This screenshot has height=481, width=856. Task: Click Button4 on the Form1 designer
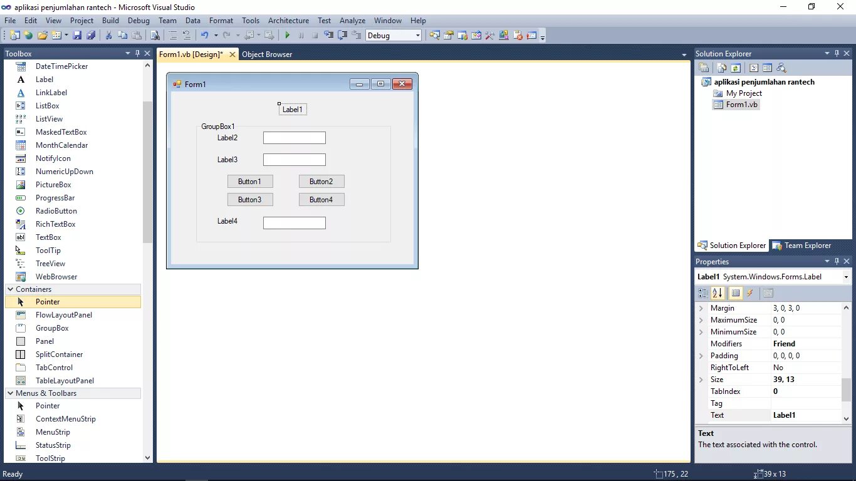click(321, 199)
